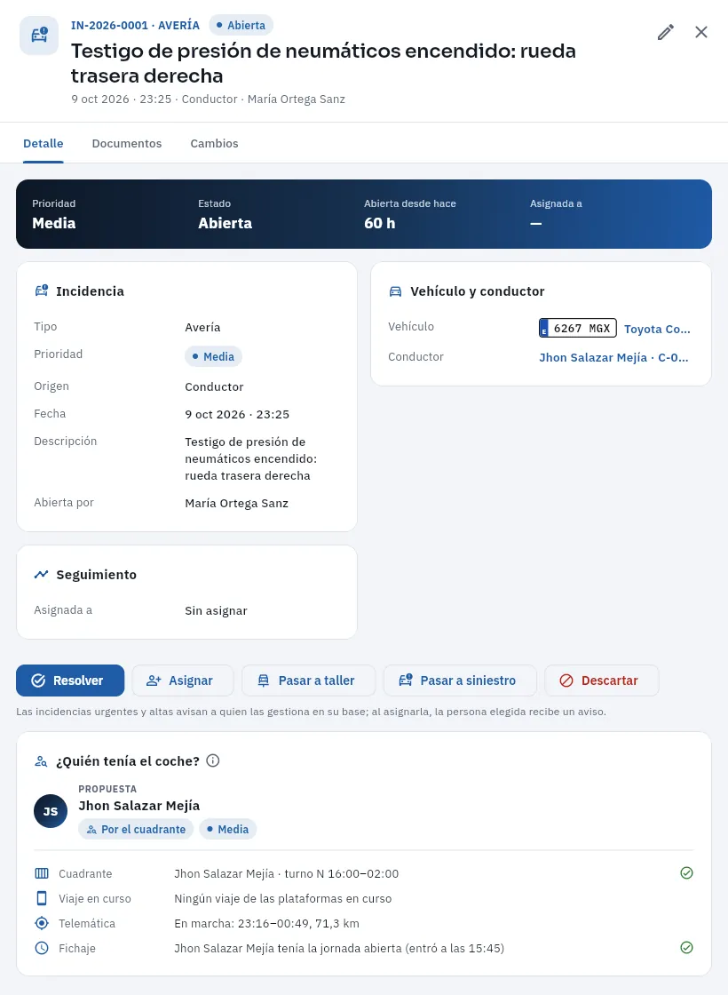Screen dimensions: 728x995
Task: Click the Incidencia card header icon
Action: coord(41,291)
